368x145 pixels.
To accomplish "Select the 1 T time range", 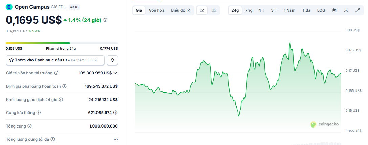I will point(262,10).
